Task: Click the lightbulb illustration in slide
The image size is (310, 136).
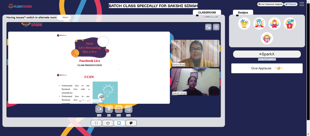Action: point(105,93)
